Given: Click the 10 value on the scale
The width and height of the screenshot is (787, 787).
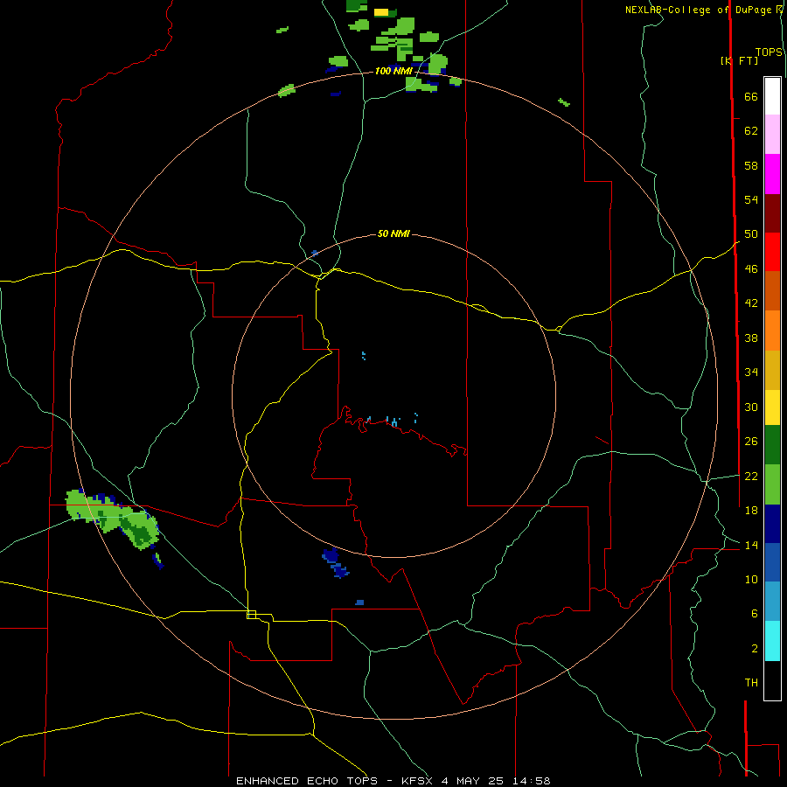Looking at the screenshot, I should tap(751, 580).
